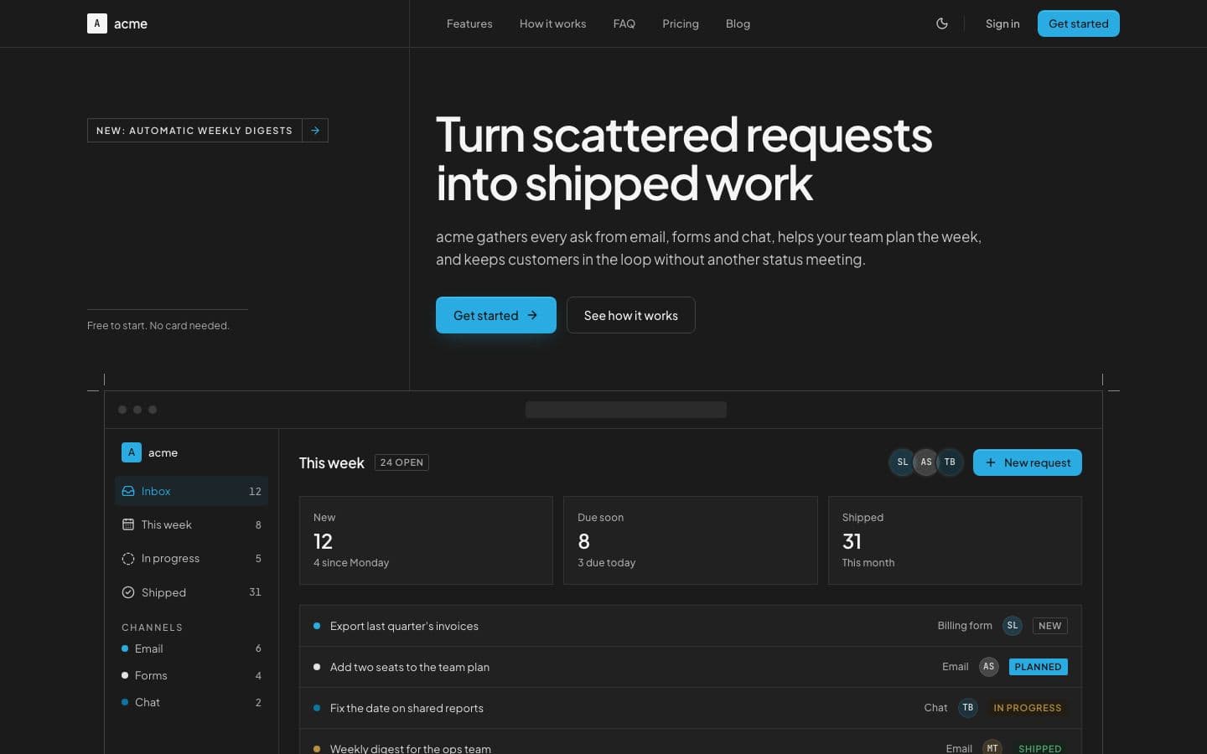Click the PLANNED status badge
1207x754 pixels.
1038,667
